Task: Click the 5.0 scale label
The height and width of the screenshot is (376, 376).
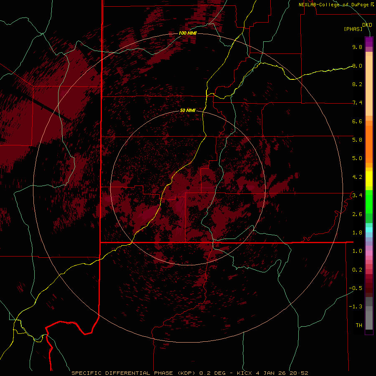Action: [357, 158]
